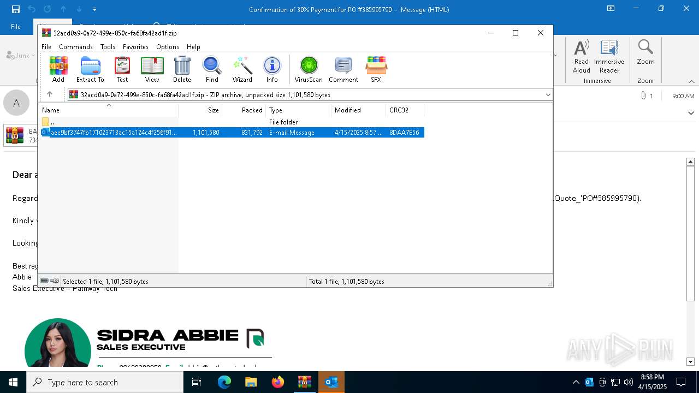Sort by Packed column header
The height and width of the screenshot is (393, 699).
[x=244, y=110]
